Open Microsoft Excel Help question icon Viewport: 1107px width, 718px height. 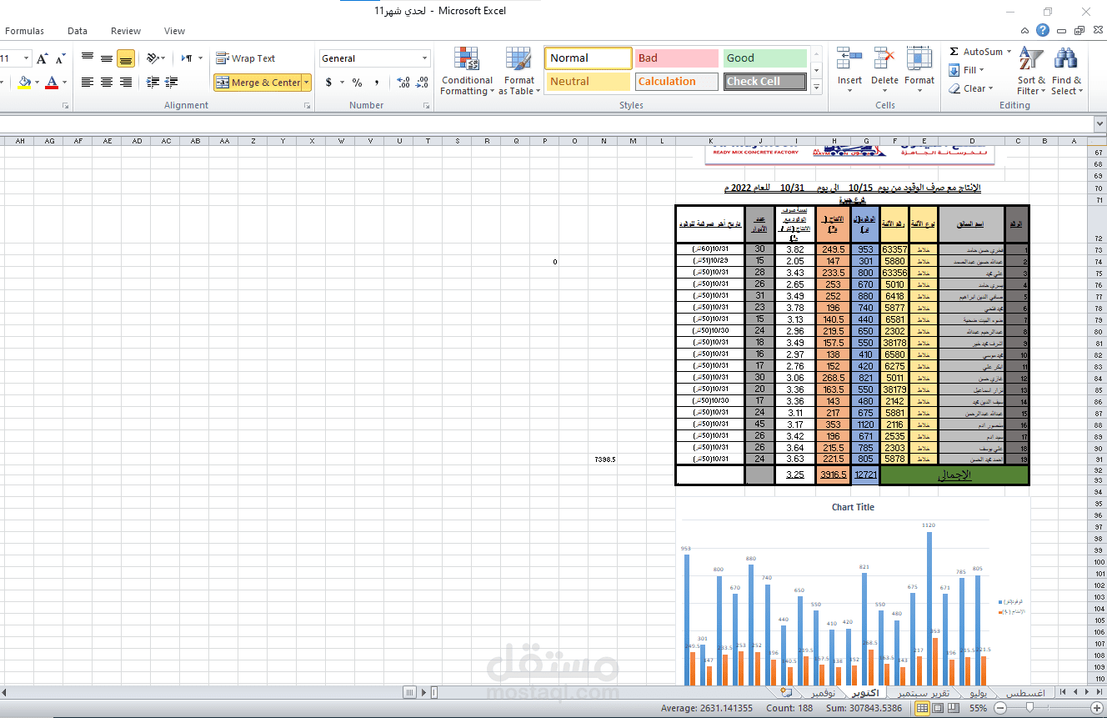(1043, 31)
